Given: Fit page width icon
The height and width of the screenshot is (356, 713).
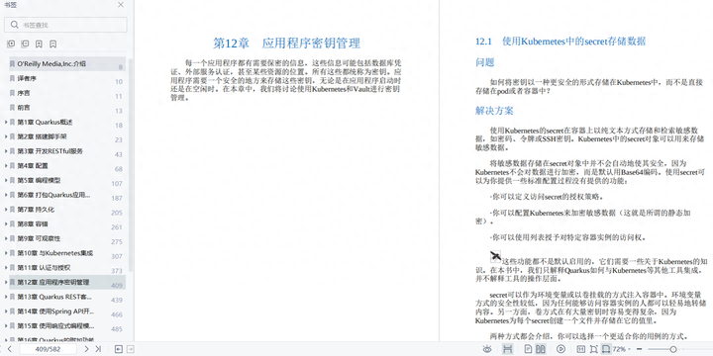Looking at the screenshot, I should tap(606, 349).
